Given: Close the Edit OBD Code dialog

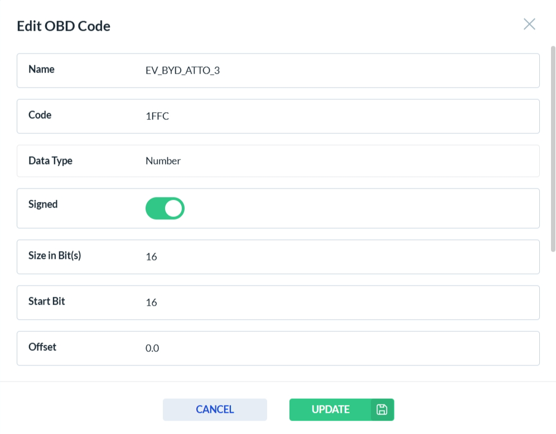Looking at the screenshot, I should [x=529, y=24].
